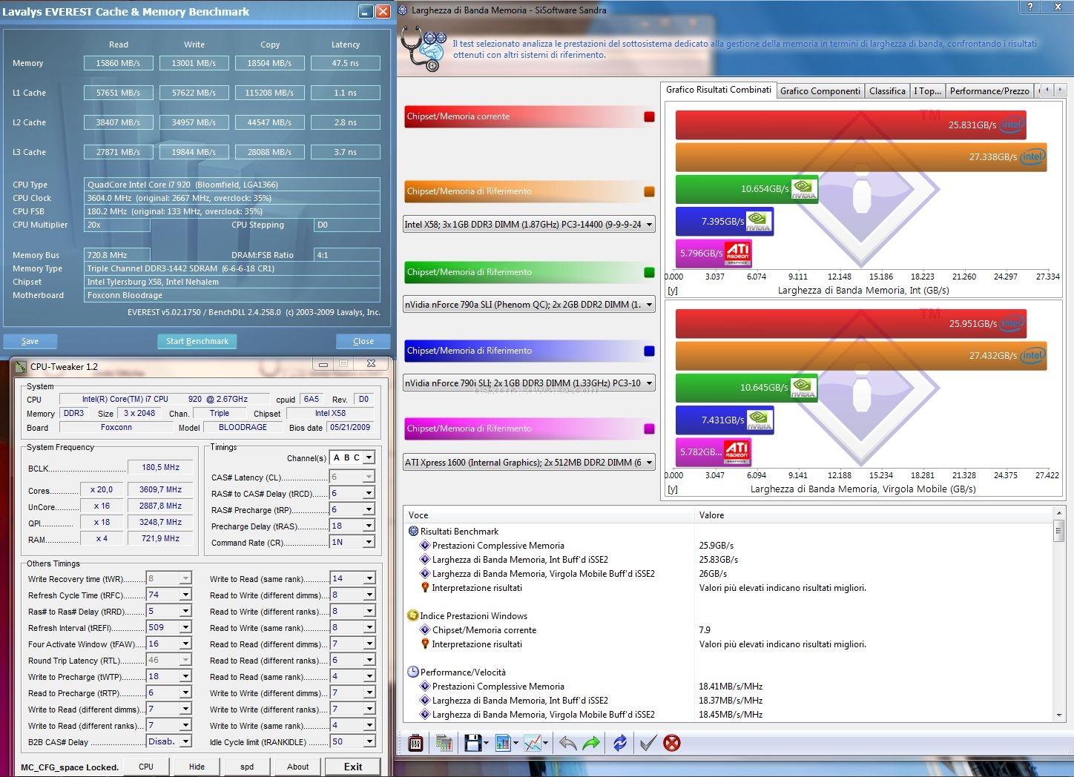Open the options icon in Sandra toolbar
The height and width of the screenshot is (777, 1074).
point(415,742)
